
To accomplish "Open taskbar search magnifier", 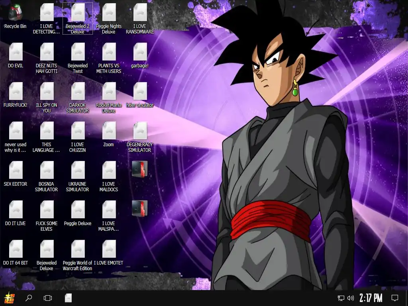I will point(29,298).
